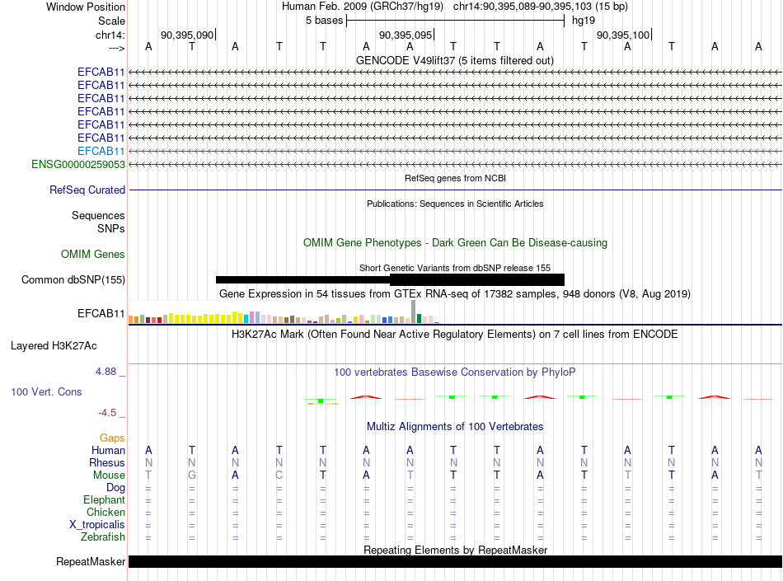This screenshot has height=581, width=783.
Task: Click the RepeatMasker track label
Action: tap(91, 562)
